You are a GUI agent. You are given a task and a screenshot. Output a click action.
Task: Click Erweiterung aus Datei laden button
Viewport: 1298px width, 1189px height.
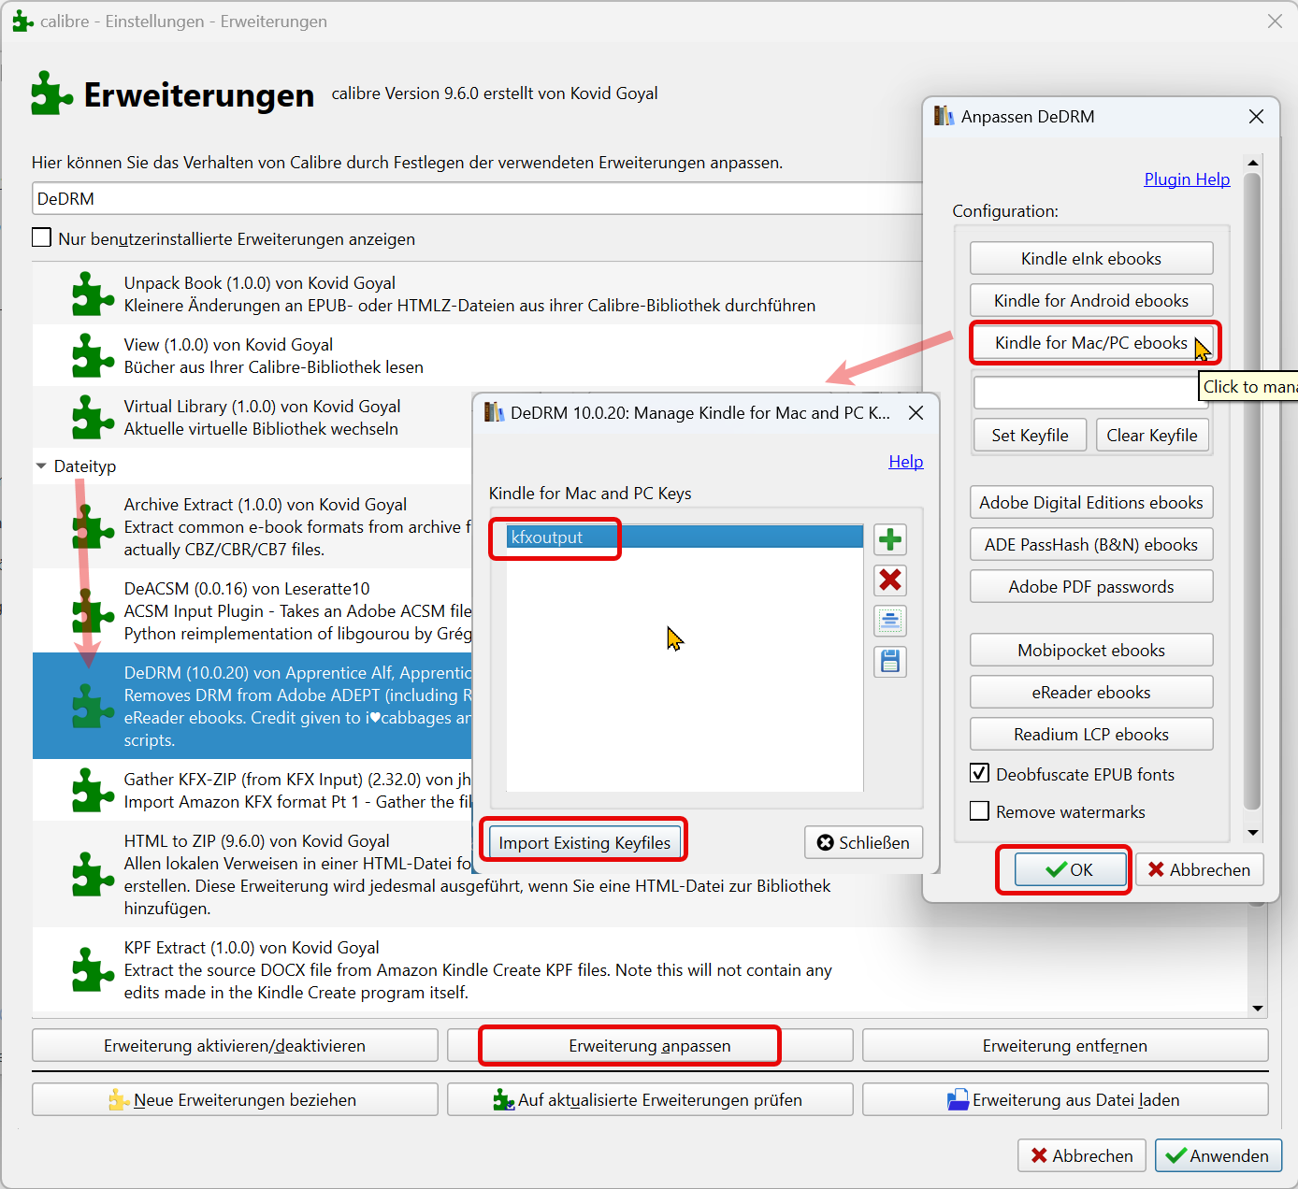1065,1100
